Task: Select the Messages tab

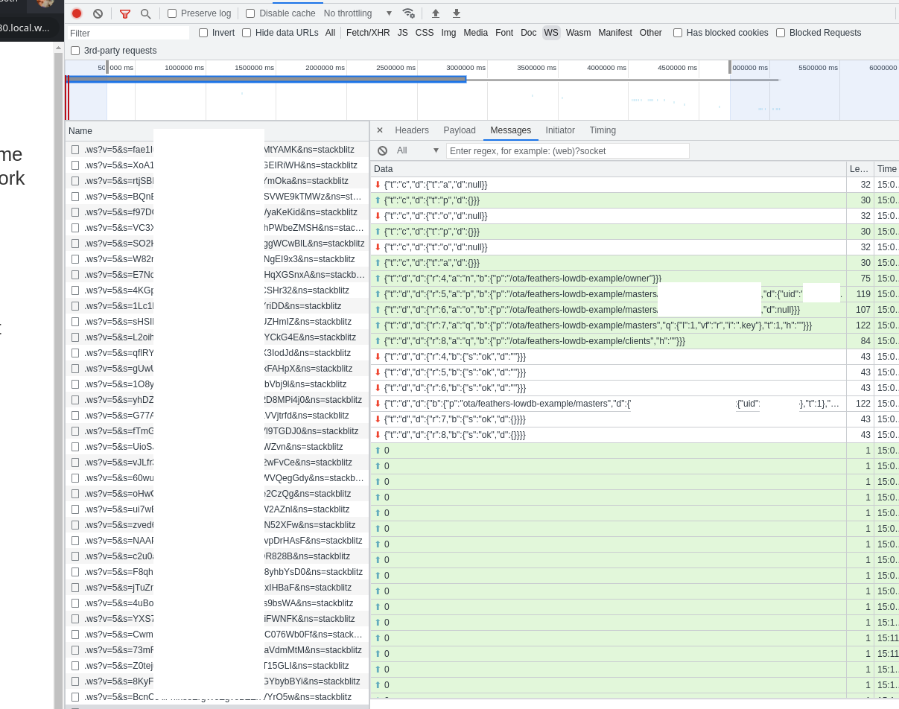Action: pos(510,130)
